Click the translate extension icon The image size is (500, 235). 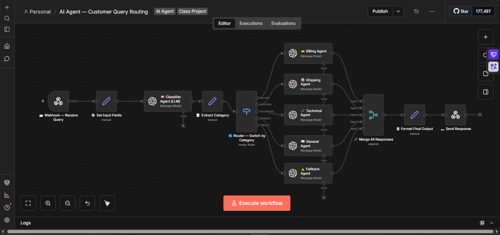(x=493, y=66)
